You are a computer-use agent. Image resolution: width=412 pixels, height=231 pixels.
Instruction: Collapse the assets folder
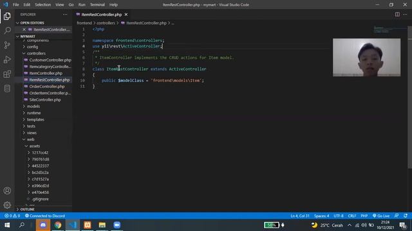tap(34, 146)
